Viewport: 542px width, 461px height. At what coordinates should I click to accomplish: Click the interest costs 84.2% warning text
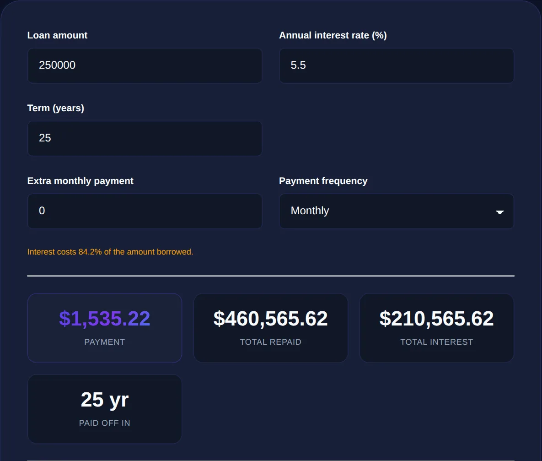110,252
